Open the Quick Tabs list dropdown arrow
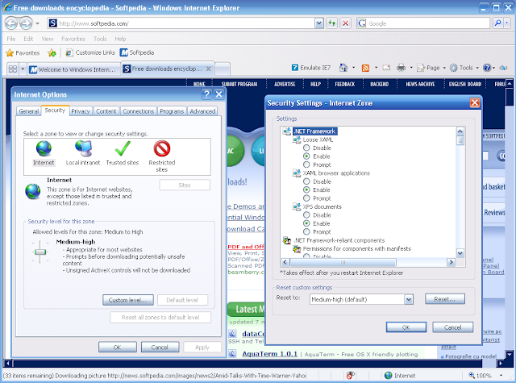Image resolution: width=516 pixels, height=383 pixels. [23, 69]
